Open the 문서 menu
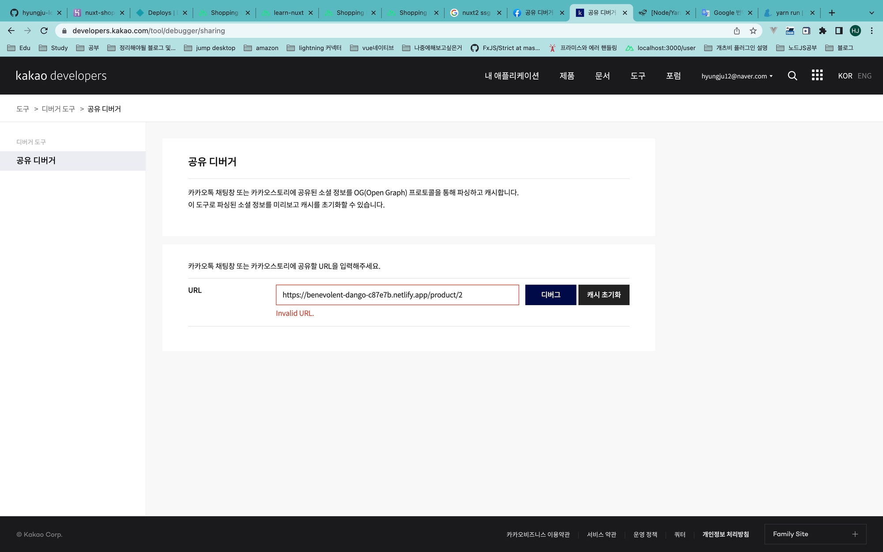This screenshot has height=552, width=883. 602,76
